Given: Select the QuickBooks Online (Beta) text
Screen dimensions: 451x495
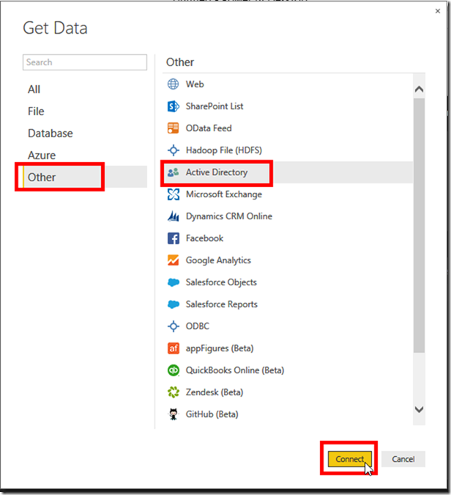Looking at the screenshot, I should pyautogui.click(x=235, y=370).
